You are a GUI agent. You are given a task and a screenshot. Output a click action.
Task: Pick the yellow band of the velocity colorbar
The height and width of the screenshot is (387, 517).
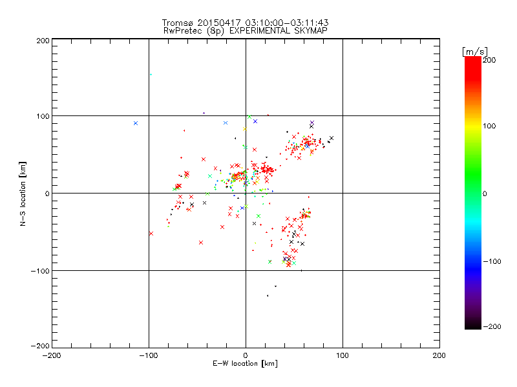[473, 126]
